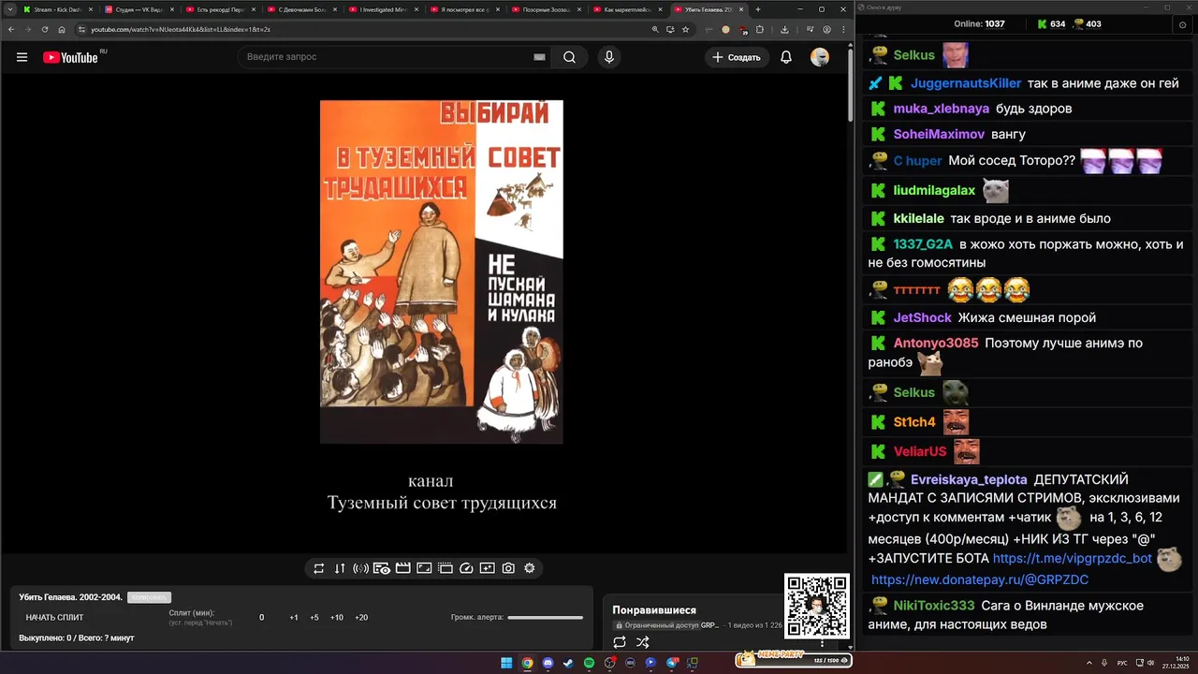This screenshot has height=674, width=1198.
Task: Open the browser downloads icon
Action: pos(784,29)
